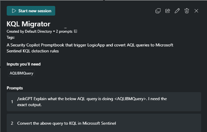Click the Prompts section heading
The width and height of the screenshot is (207, 132).
click(x=15, y=88)
